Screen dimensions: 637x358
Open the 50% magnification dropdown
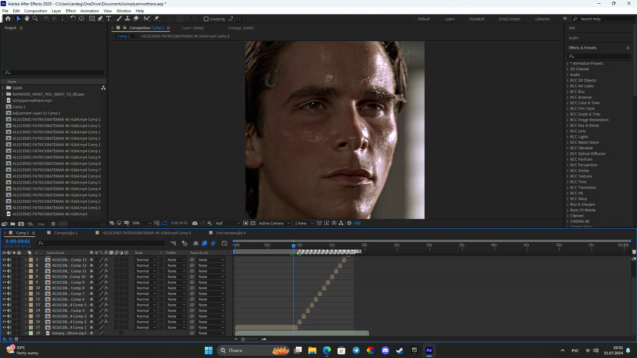pyautogui.click(x=142, y=223)
